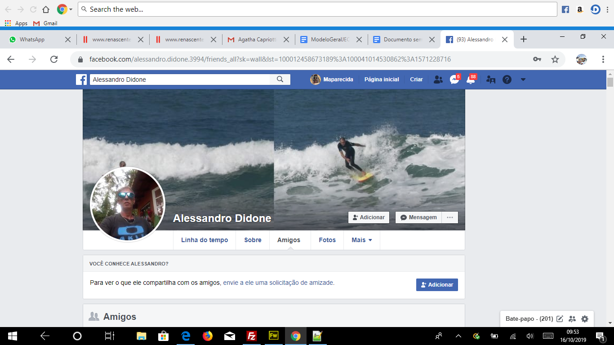Expand the Mais profile menu

coord(362,240)
